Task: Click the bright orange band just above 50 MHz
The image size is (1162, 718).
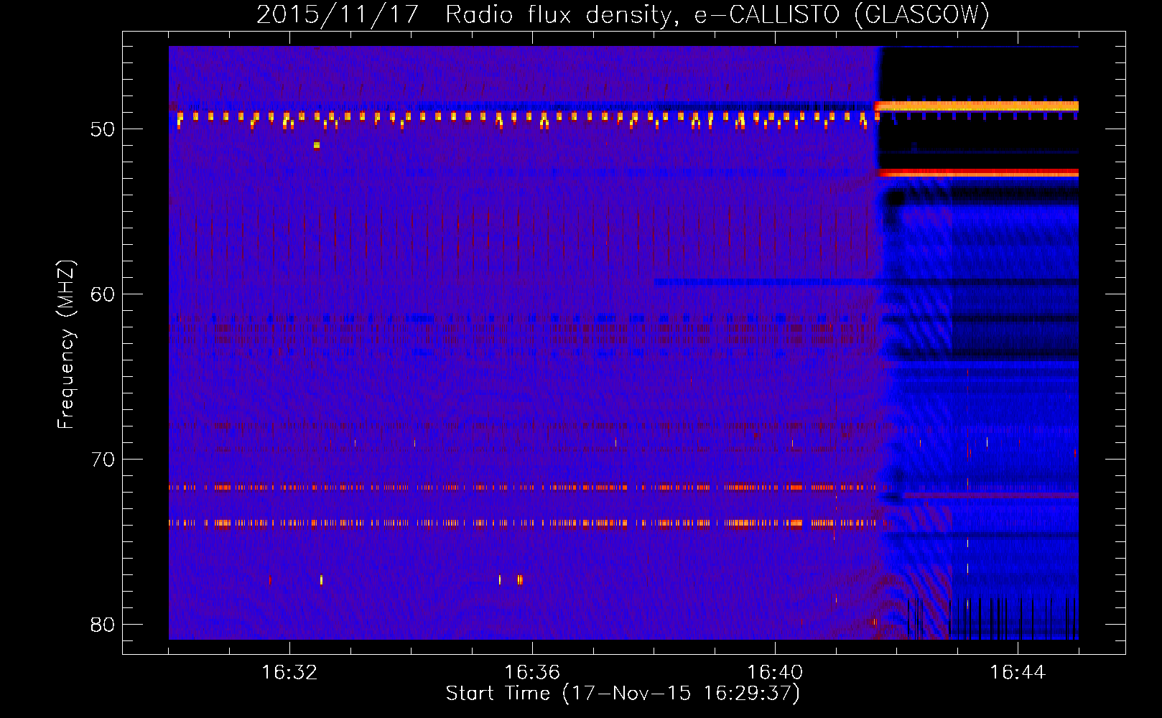Action: (977, 106)
